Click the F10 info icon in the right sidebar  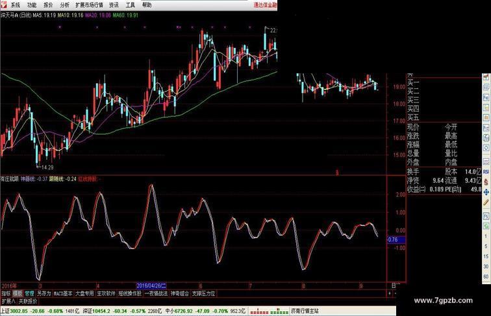click(486, 138)
